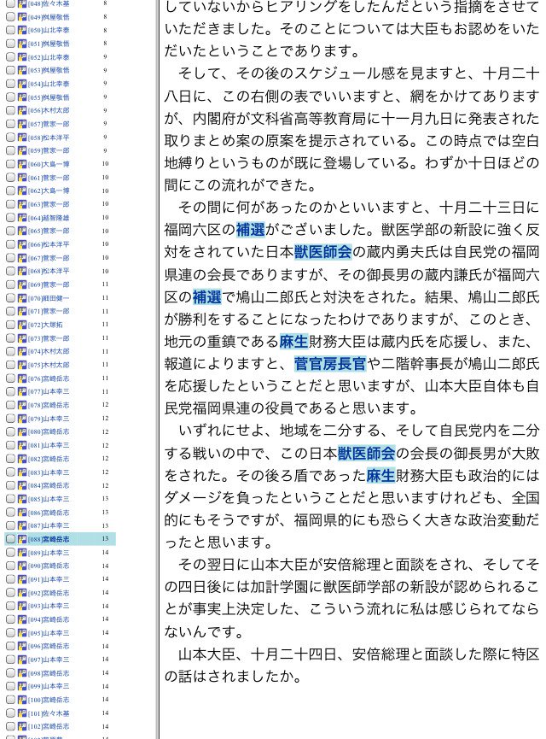Click the speaker icon for entry [091]
Image resolution: width=546 pixels, height=739 pixels.
click(x=22, y=579)
